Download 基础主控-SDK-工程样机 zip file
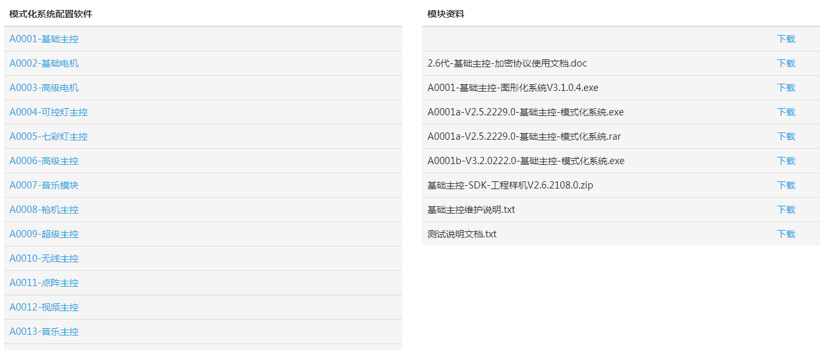This screenshot has height=350, width=830. (786, 185)
